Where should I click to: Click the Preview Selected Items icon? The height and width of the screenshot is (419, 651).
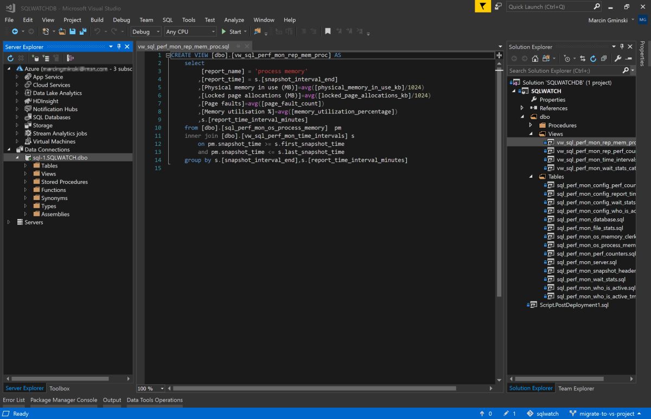pyautogui.click(x=628, y=59)
